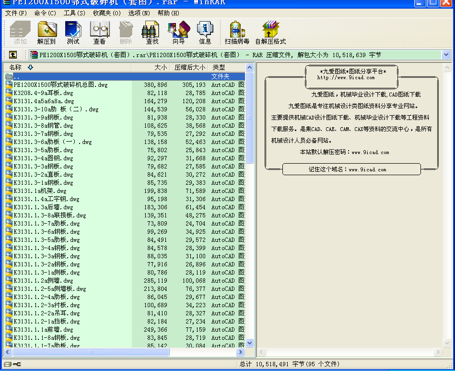Open the View (查看) toolbar icon
The width and height of the screenshot is (455, 371).
coord(99,33)
